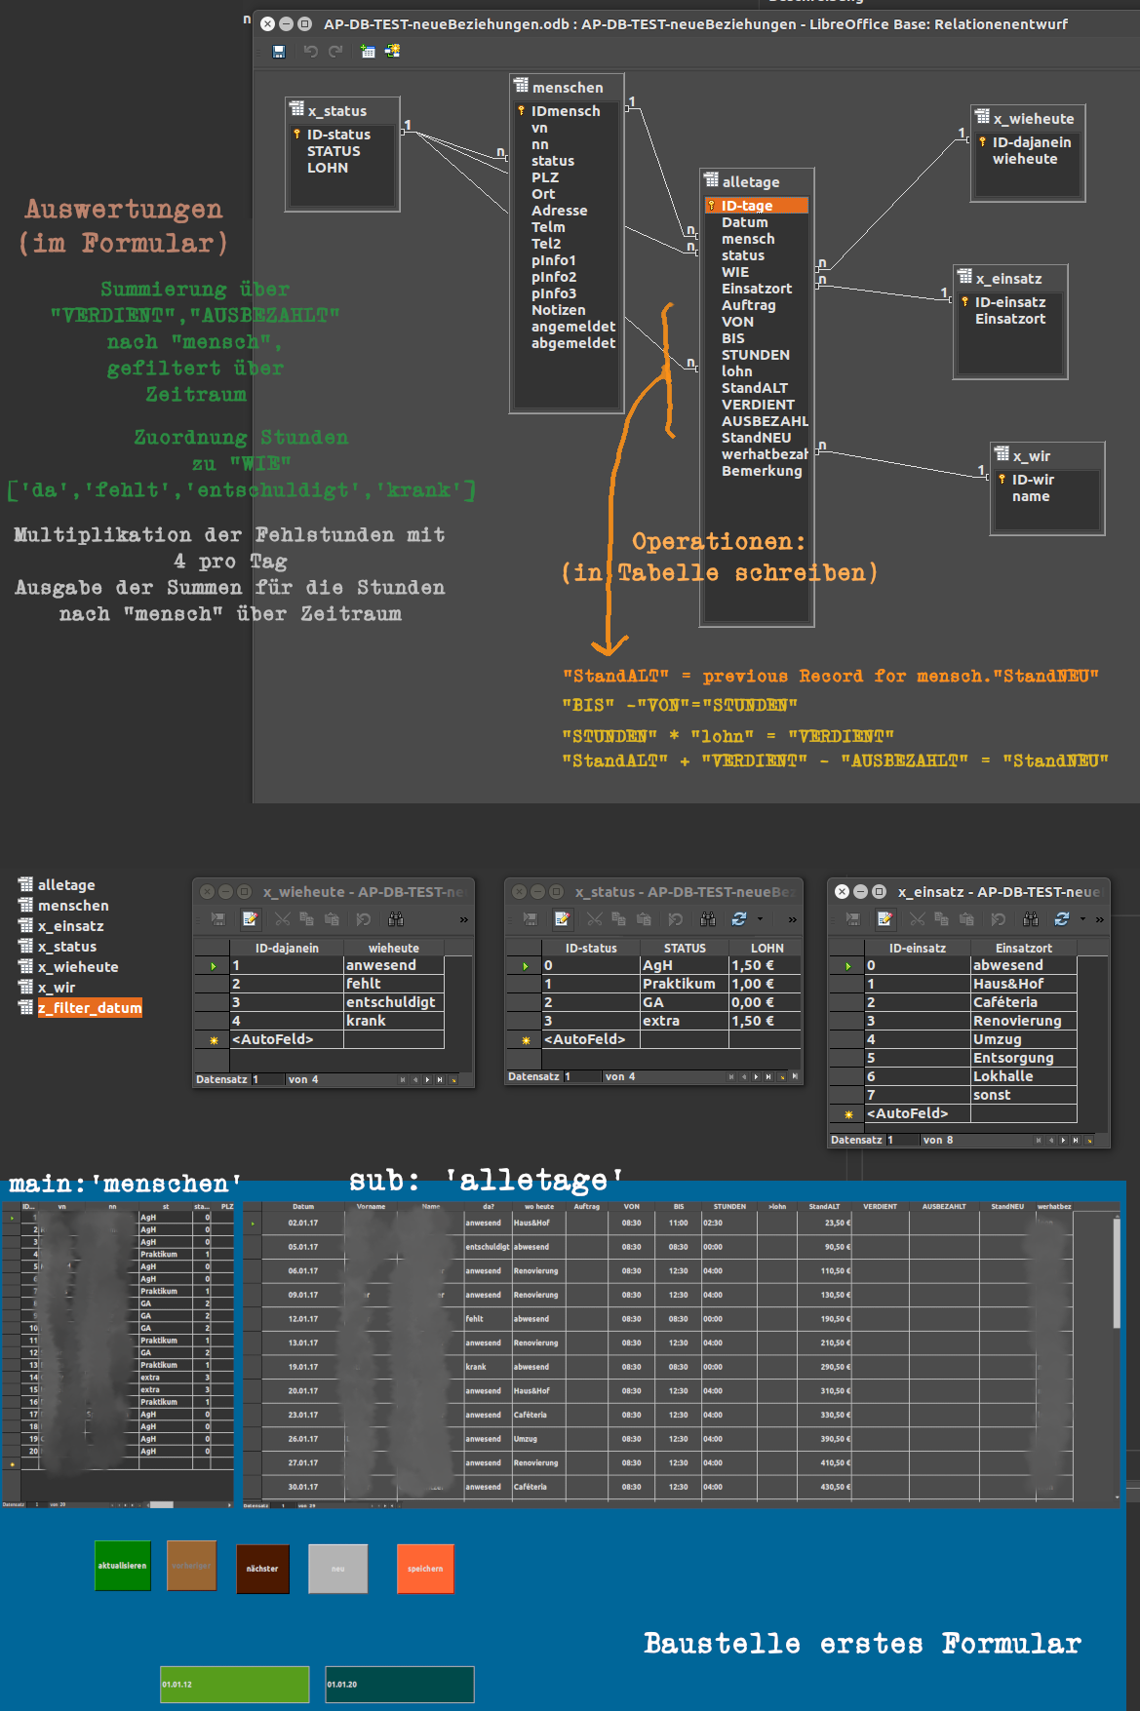Click the save icon in Relationenentwurf toolbar
This screenshot has width=1140, height=1711.
279,52
